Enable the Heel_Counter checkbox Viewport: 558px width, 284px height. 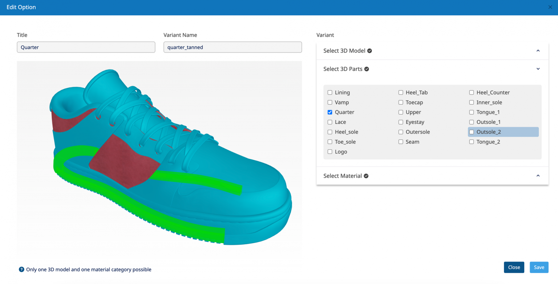pyautogui.click(x=471, y=92)
